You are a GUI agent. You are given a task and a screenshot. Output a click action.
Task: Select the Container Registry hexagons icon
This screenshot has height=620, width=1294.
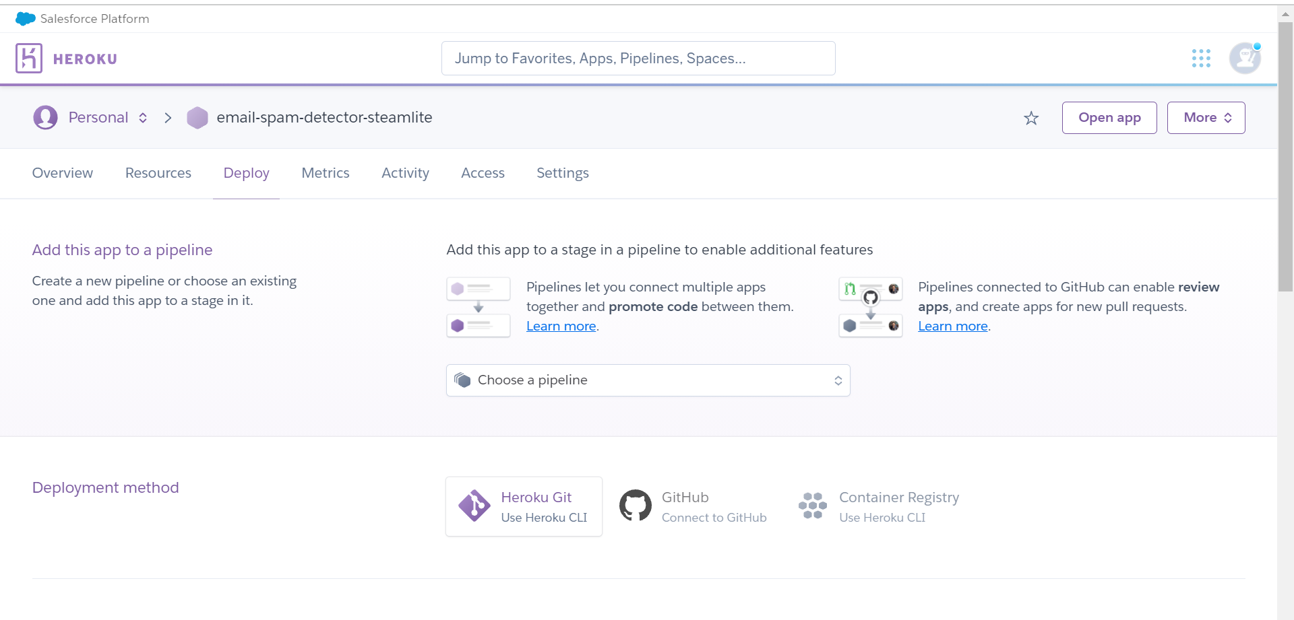pos(813,506)
